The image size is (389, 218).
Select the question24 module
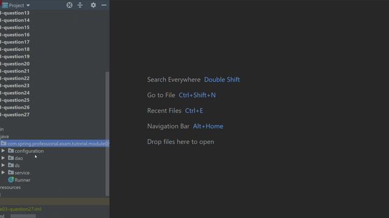click(x=15, y=93)
